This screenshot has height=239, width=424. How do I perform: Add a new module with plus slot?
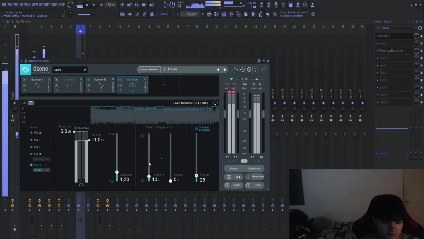pos(164,85)
